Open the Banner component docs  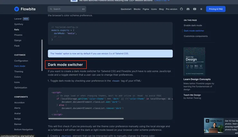[x=18, y=124]
